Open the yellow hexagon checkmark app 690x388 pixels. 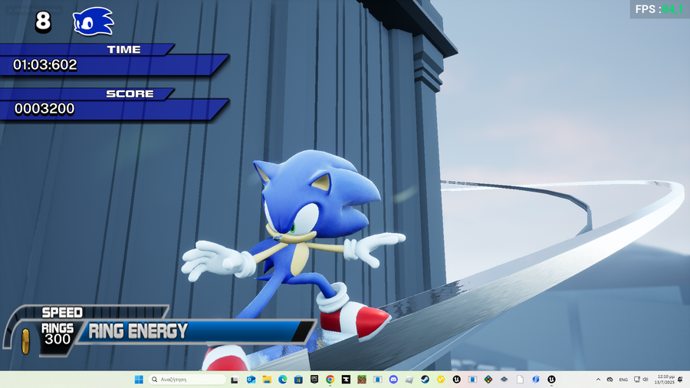click(x=441, y=380)
